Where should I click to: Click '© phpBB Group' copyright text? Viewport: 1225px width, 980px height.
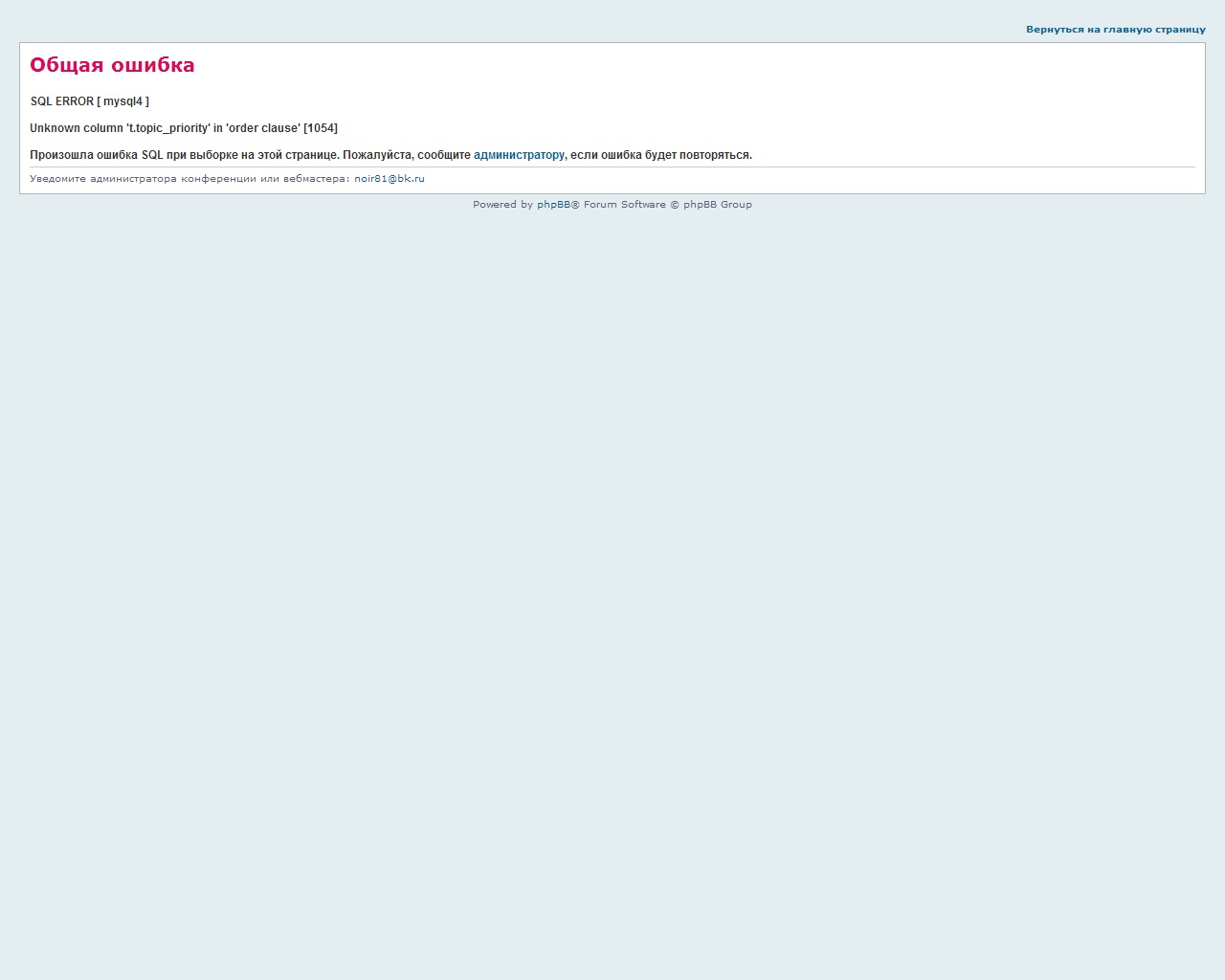pyautogui.click(x=711, y=205)
